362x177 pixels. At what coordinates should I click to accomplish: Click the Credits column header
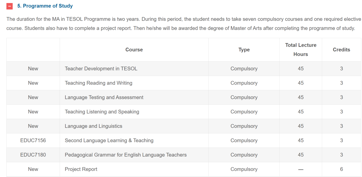[342, 50]
